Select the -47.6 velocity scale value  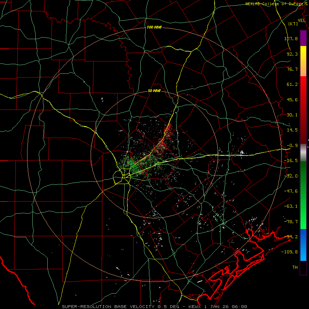[x=291, y=191]
